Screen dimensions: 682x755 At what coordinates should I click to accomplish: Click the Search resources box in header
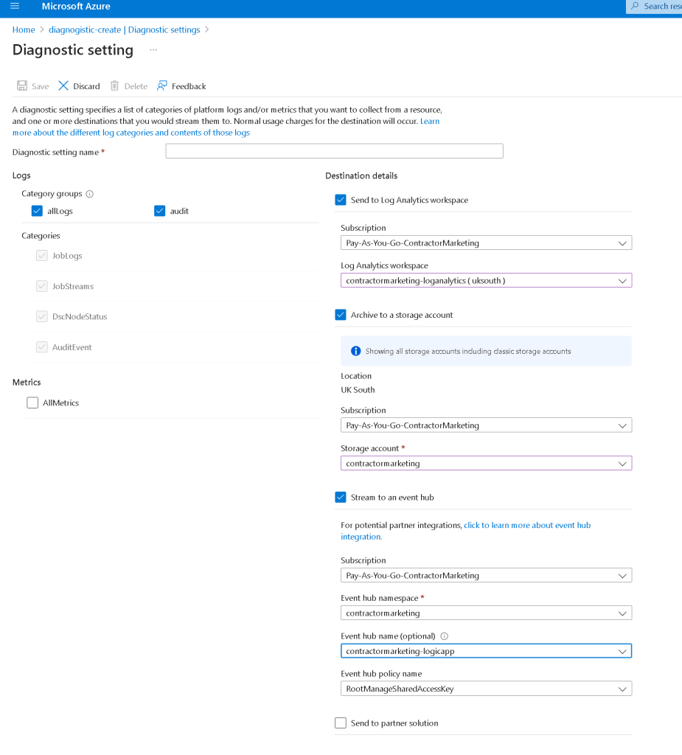(x=654, y=6)
